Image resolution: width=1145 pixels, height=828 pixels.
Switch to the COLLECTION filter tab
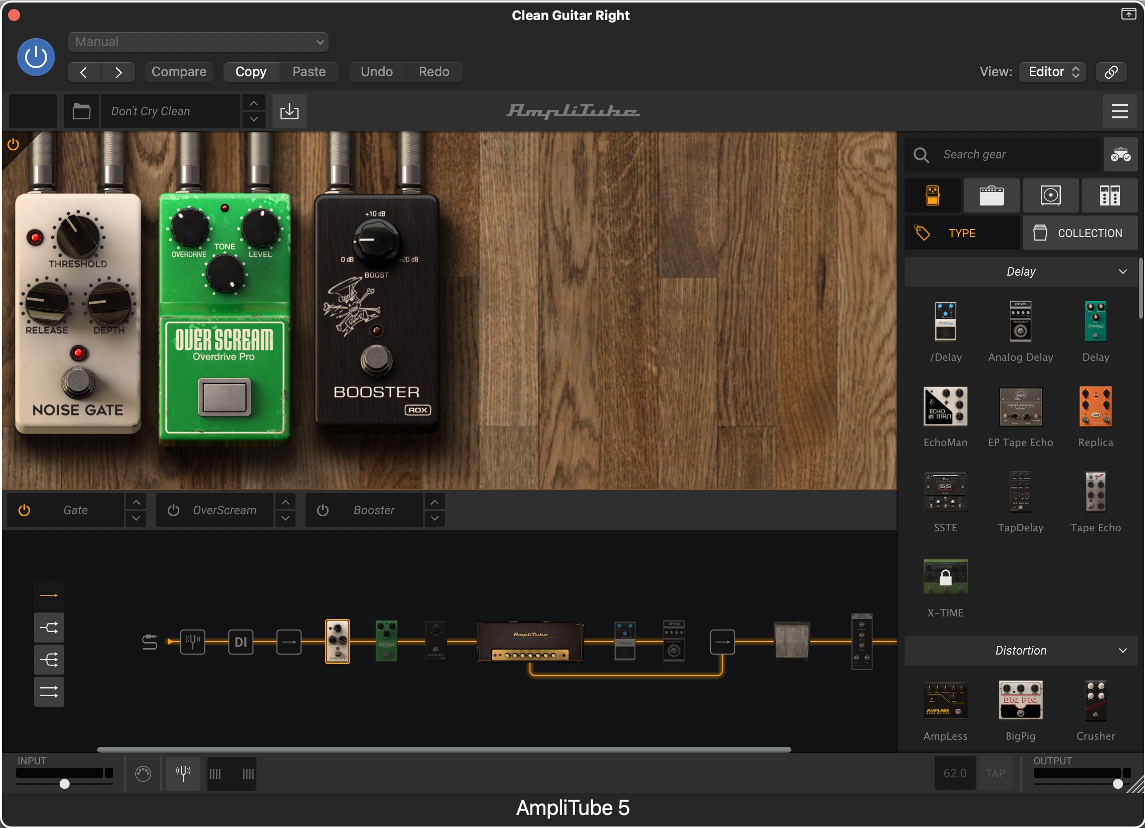point(1080,233)
